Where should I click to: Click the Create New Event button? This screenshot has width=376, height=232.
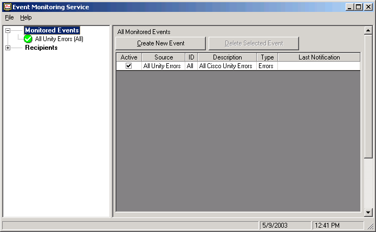click(x=161, y=43)
